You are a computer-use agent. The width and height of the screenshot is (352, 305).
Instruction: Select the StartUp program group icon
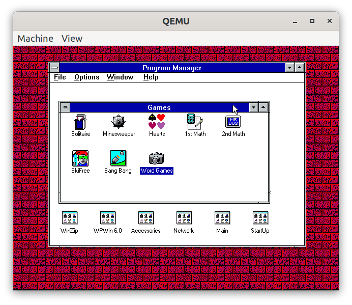pyautogui.click(x=260, y=218)
